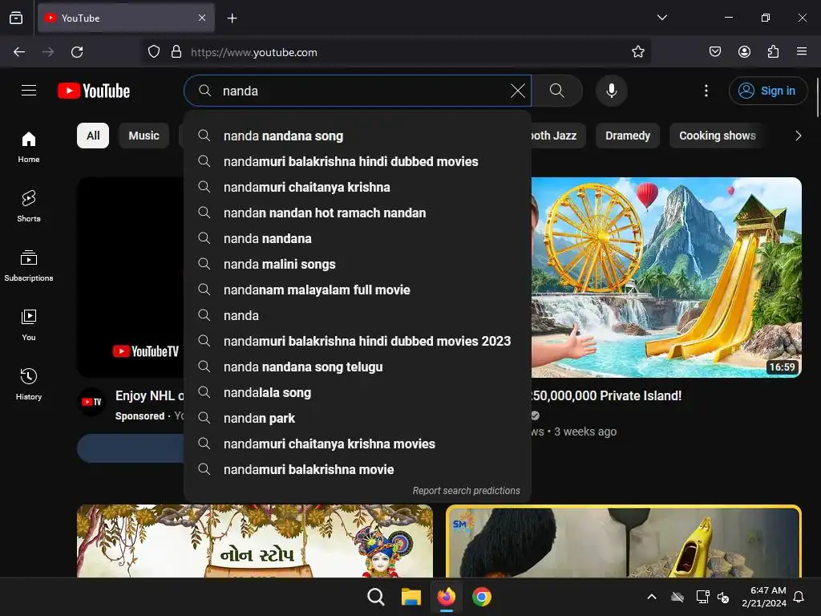Choose suggestion 'nandamuri balakrishna hindi dubbed movies'

click(x=358, y=161)
